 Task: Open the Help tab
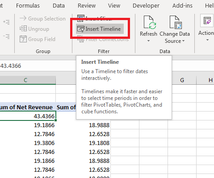click(x=210, y=6)
